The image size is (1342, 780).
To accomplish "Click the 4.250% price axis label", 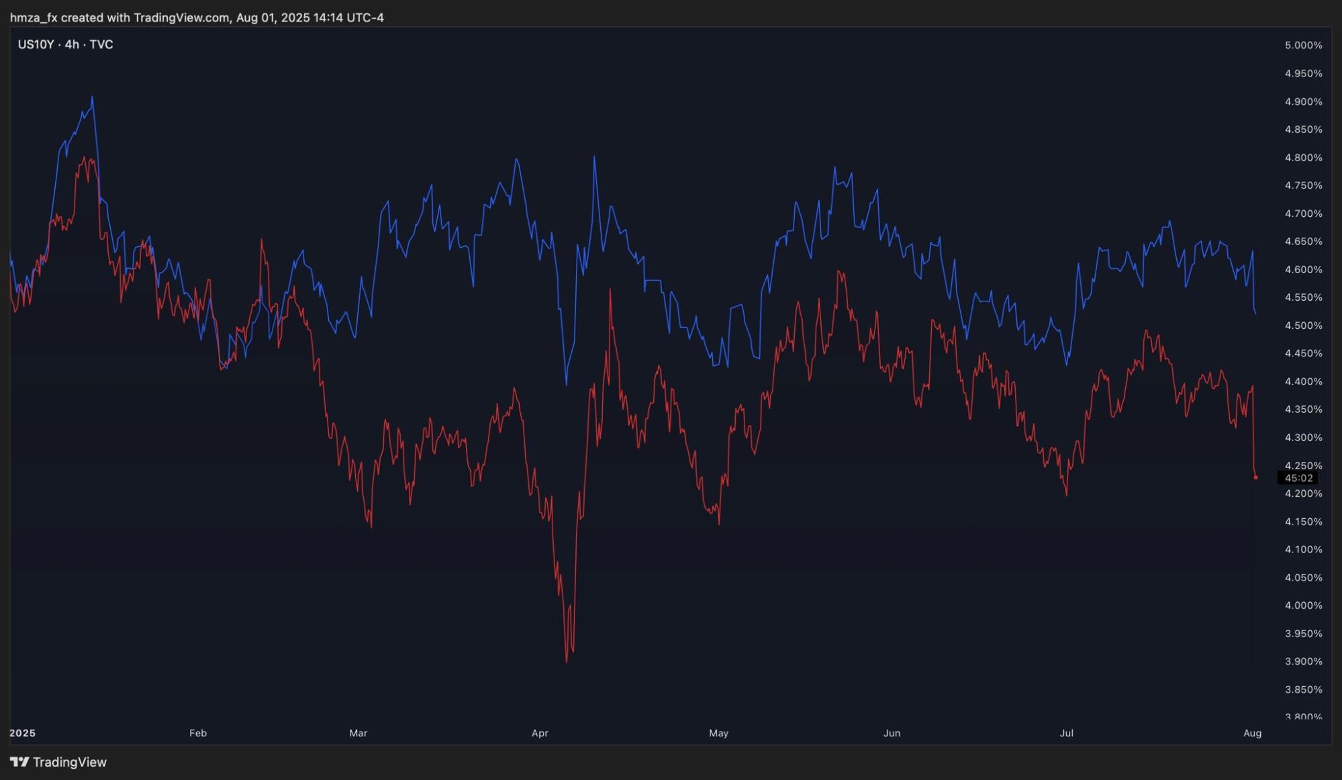I will (1303, 465).
